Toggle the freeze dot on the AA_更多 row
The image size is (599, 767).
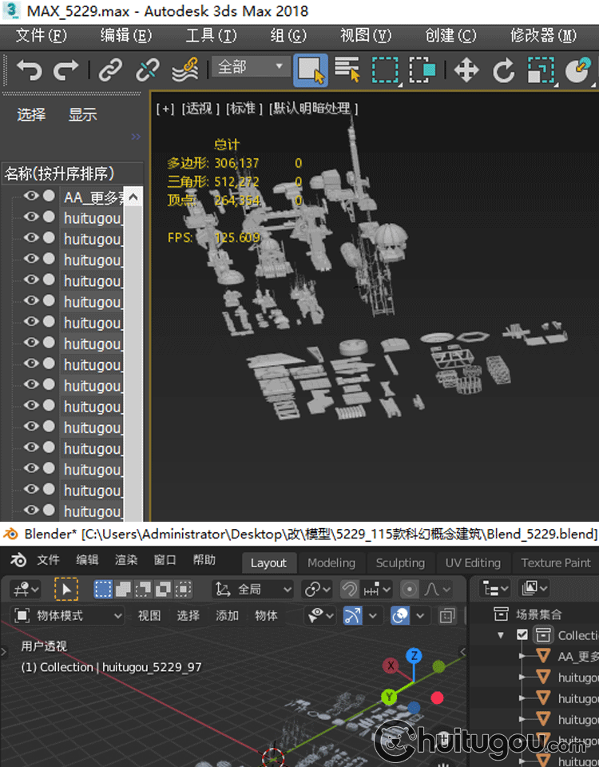pyautogui.click(x=49, y=197)
